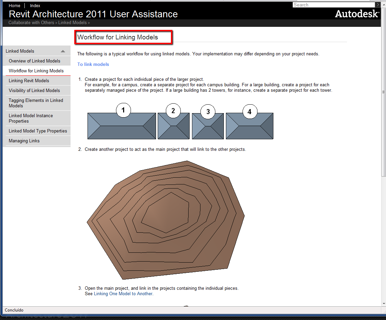Open Overview of Linked Models topic
Screen dimensions: 386x320
(35, 61)
